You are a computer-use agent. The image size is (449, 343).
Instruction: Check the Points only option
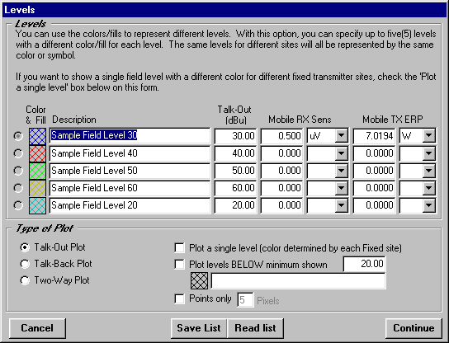pos(180,299)
